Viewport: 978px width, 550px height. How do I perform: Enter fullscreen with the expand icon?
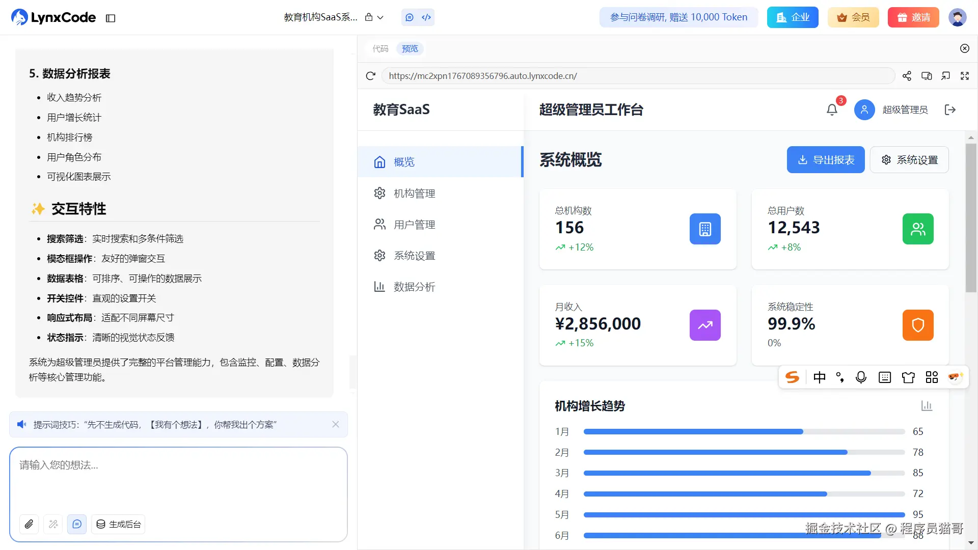(x=965, y=76)
